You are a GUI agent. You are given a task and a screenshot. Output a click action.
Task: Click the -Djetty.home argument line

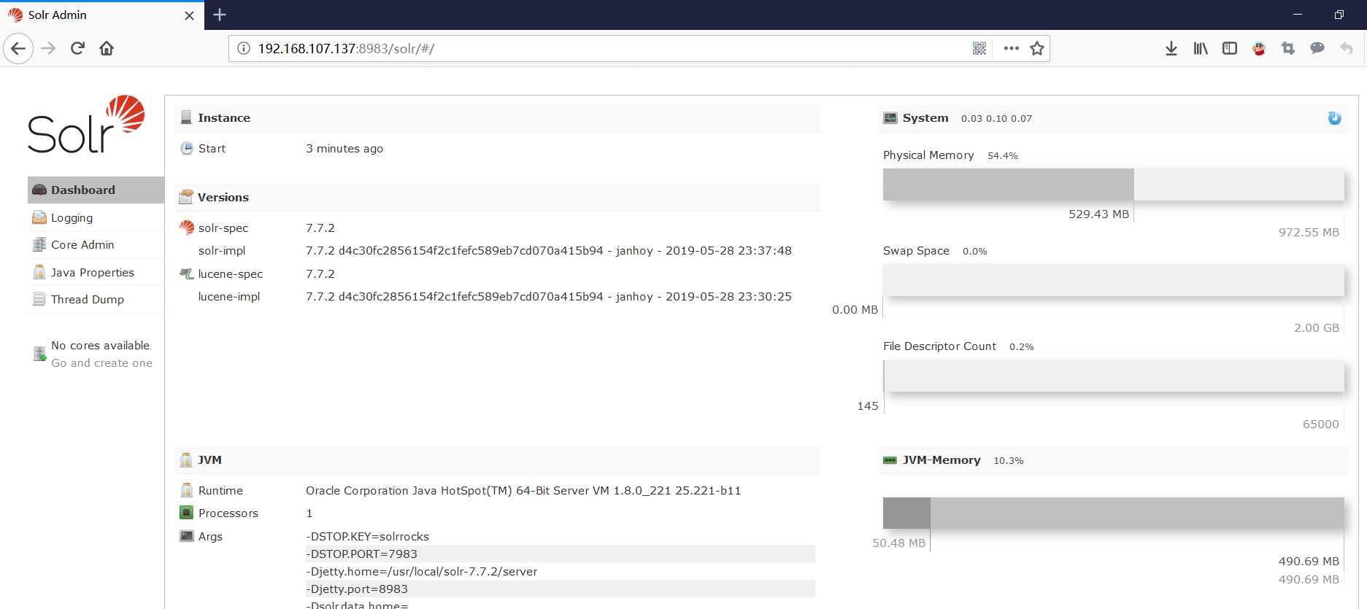[x=422, y=572]
